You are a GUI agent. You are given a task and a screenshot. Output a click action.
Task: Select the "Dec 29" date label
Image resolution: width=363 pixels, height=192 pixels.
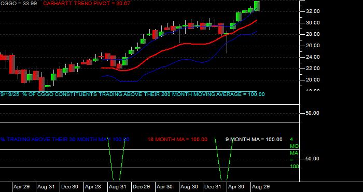pyautogui.click(x=142, y=187)
